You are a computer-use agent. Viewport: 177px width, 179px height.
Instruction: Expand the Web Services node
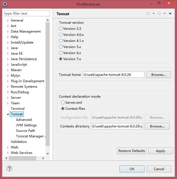pos(8,153)
